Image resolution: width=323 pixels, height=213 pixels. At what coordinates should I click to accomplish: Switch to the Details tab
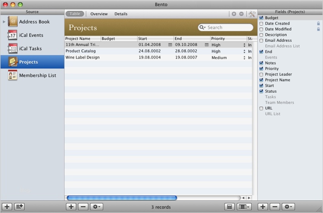(x=121, y=14)
